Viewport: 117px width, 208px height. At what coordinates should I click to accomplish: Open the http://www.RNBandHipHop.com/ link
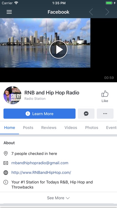(41, 173)
